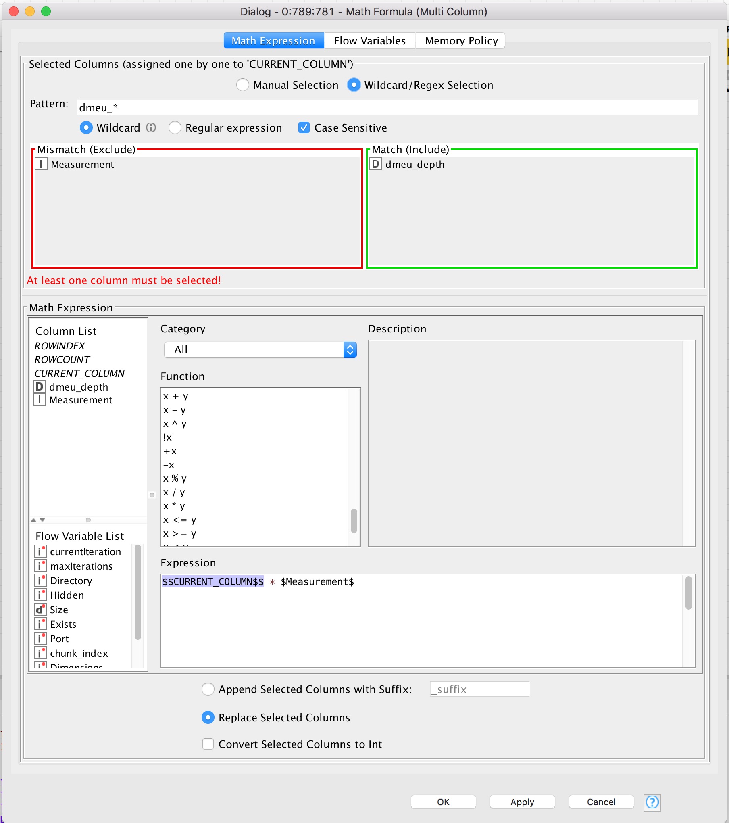The image size is (729, 823).
Task: Enable Convert Selected Columns to Int
Action: 208,744
